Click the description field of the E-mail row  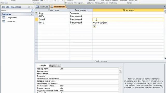point(128,19)
